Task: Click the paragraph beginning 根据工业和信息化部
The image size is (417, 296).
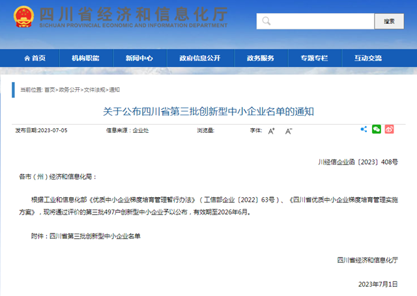Action: click(208, 206)
